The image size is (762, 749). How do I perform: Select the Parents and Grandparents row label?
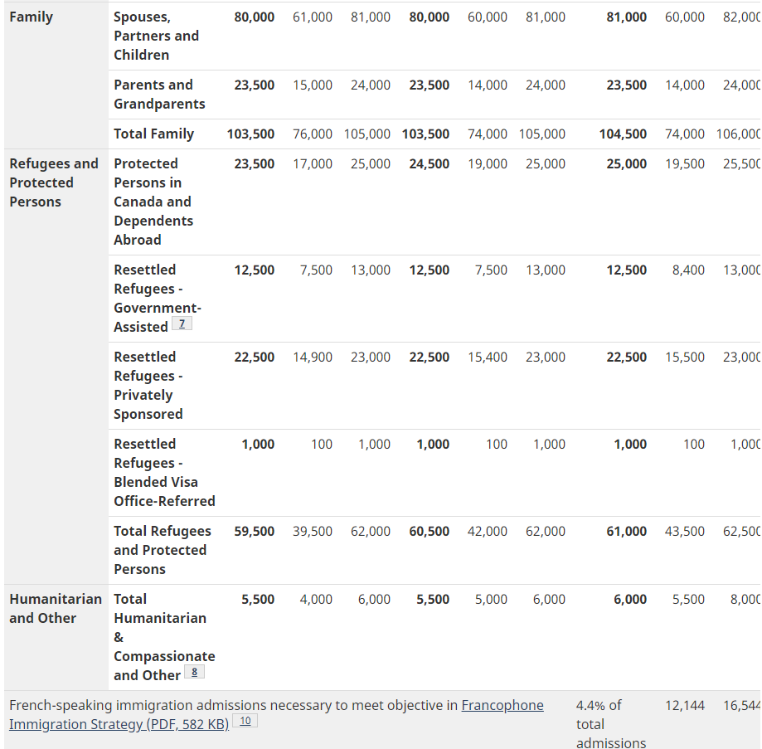(x=159, y=95)
